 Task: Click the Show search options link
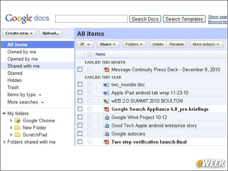pos(218,17)
